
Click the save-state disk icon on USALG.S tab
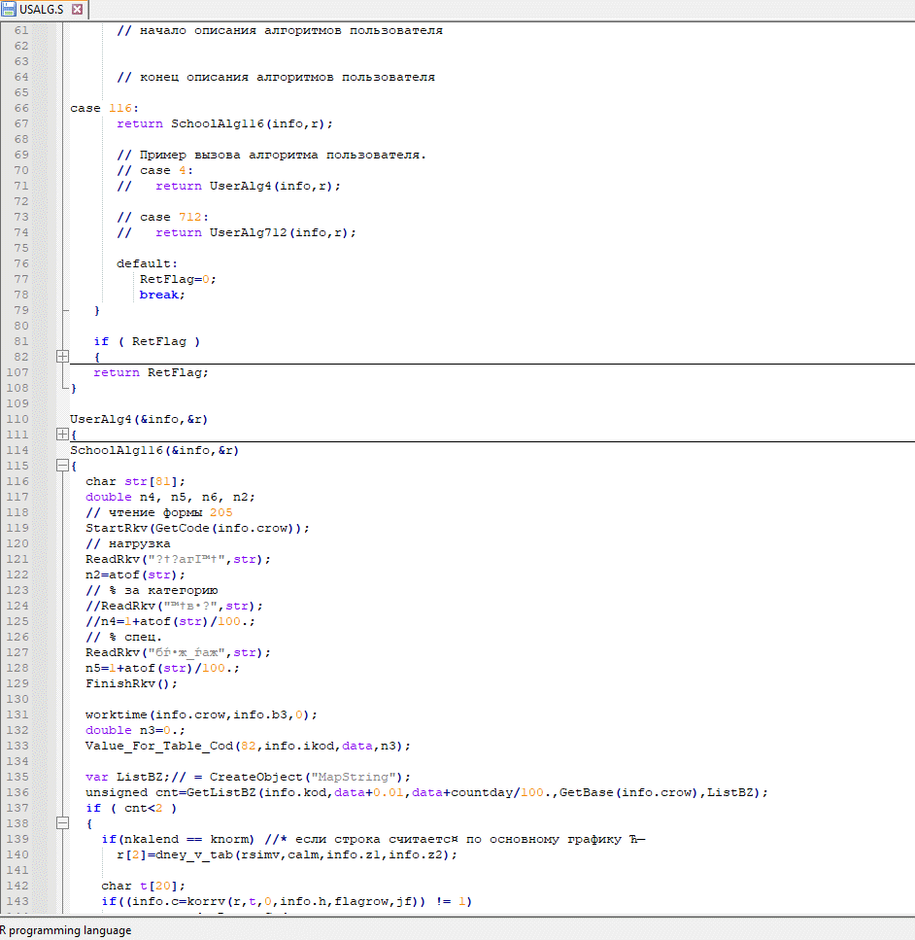click(x=9, y=10)
